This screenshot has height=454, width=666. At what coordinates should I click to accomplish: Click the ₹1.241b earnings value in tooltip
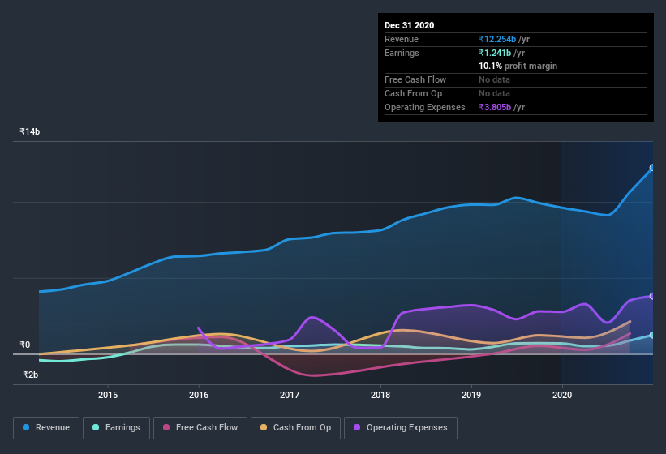click(x=495, y=53)
